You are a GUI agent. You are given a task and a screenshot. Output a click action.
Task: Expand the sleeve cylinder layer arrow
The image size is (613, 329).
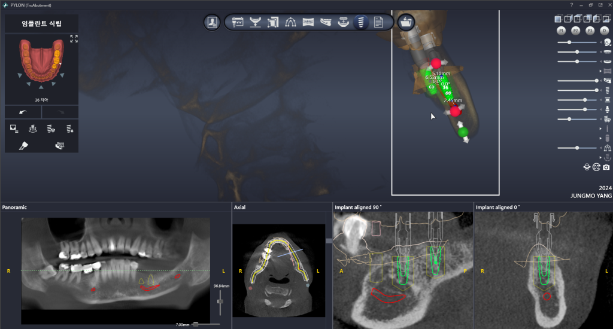point(600,138)
